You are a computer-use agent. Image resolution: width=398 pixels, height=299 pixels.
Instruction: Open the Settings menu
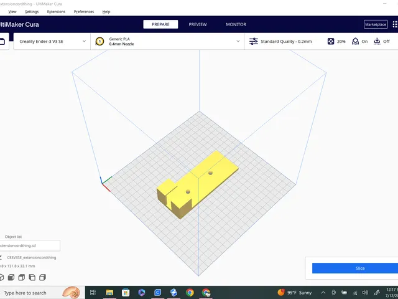pyautogui.click(x=32, y=12)
